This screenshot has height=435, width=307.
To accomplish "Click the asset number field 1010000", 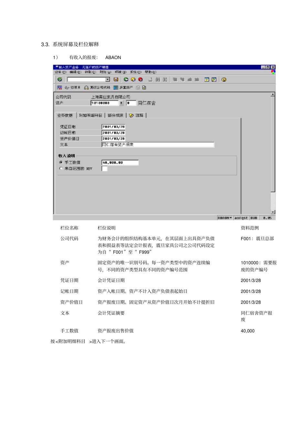I will click(x=105, y=103).
